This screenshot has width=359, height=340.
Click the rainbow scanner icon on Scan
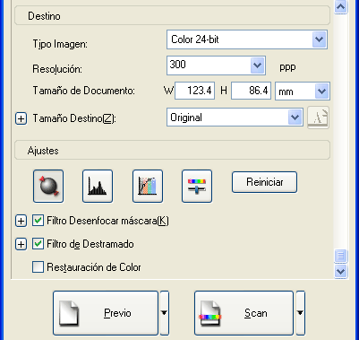pos(210,313)
